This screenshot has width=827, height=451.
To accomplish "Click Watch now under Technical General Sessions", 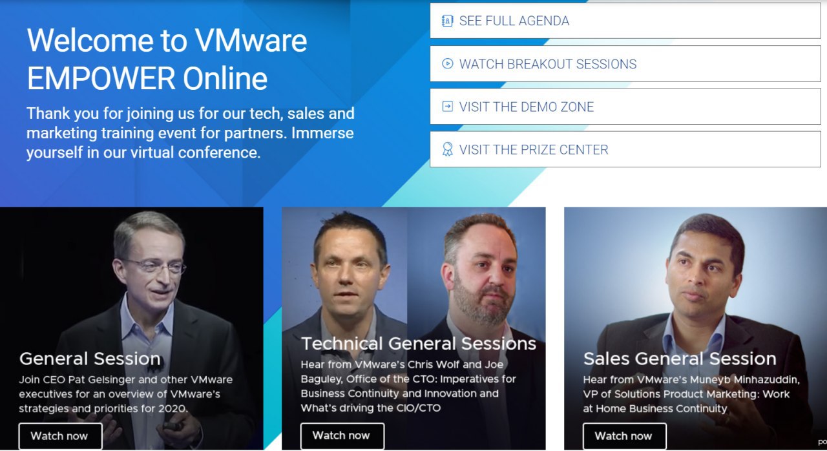I will pos(342,436).
